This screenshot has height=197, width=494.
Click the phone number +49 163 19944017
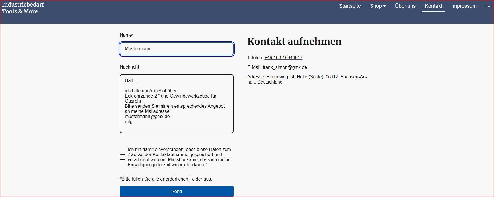point(283,58)
